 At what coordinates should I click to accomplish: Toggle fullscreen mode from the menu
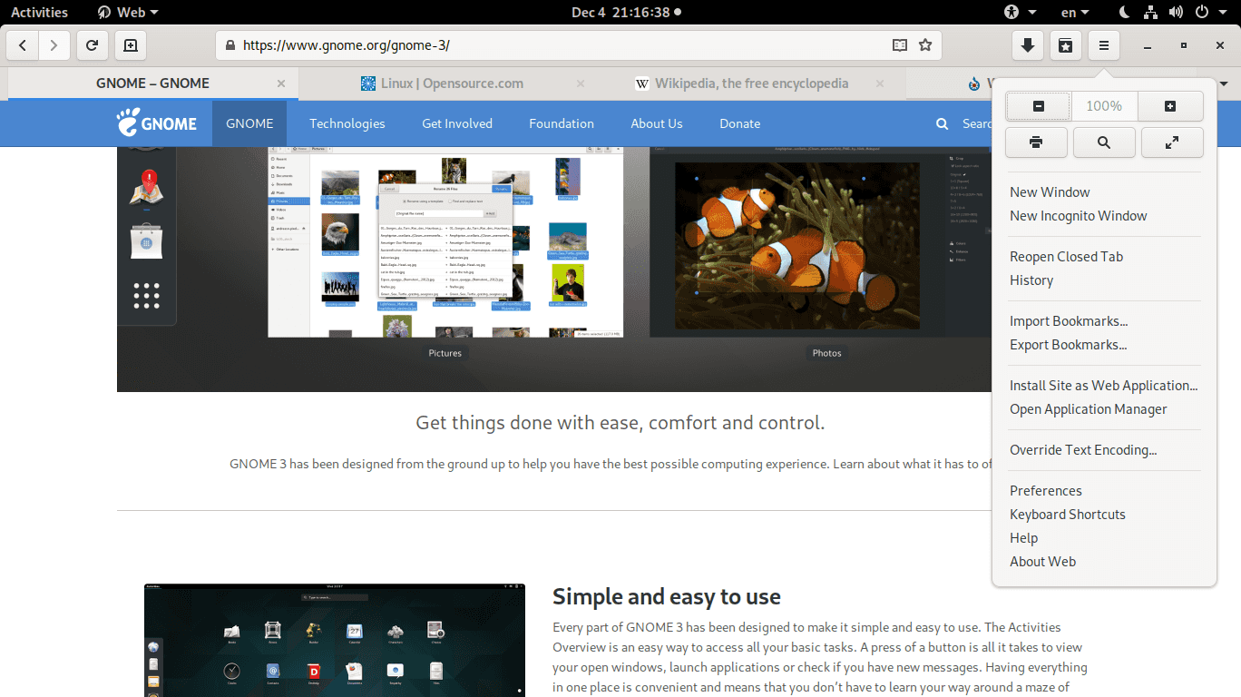click(1172, 142)
